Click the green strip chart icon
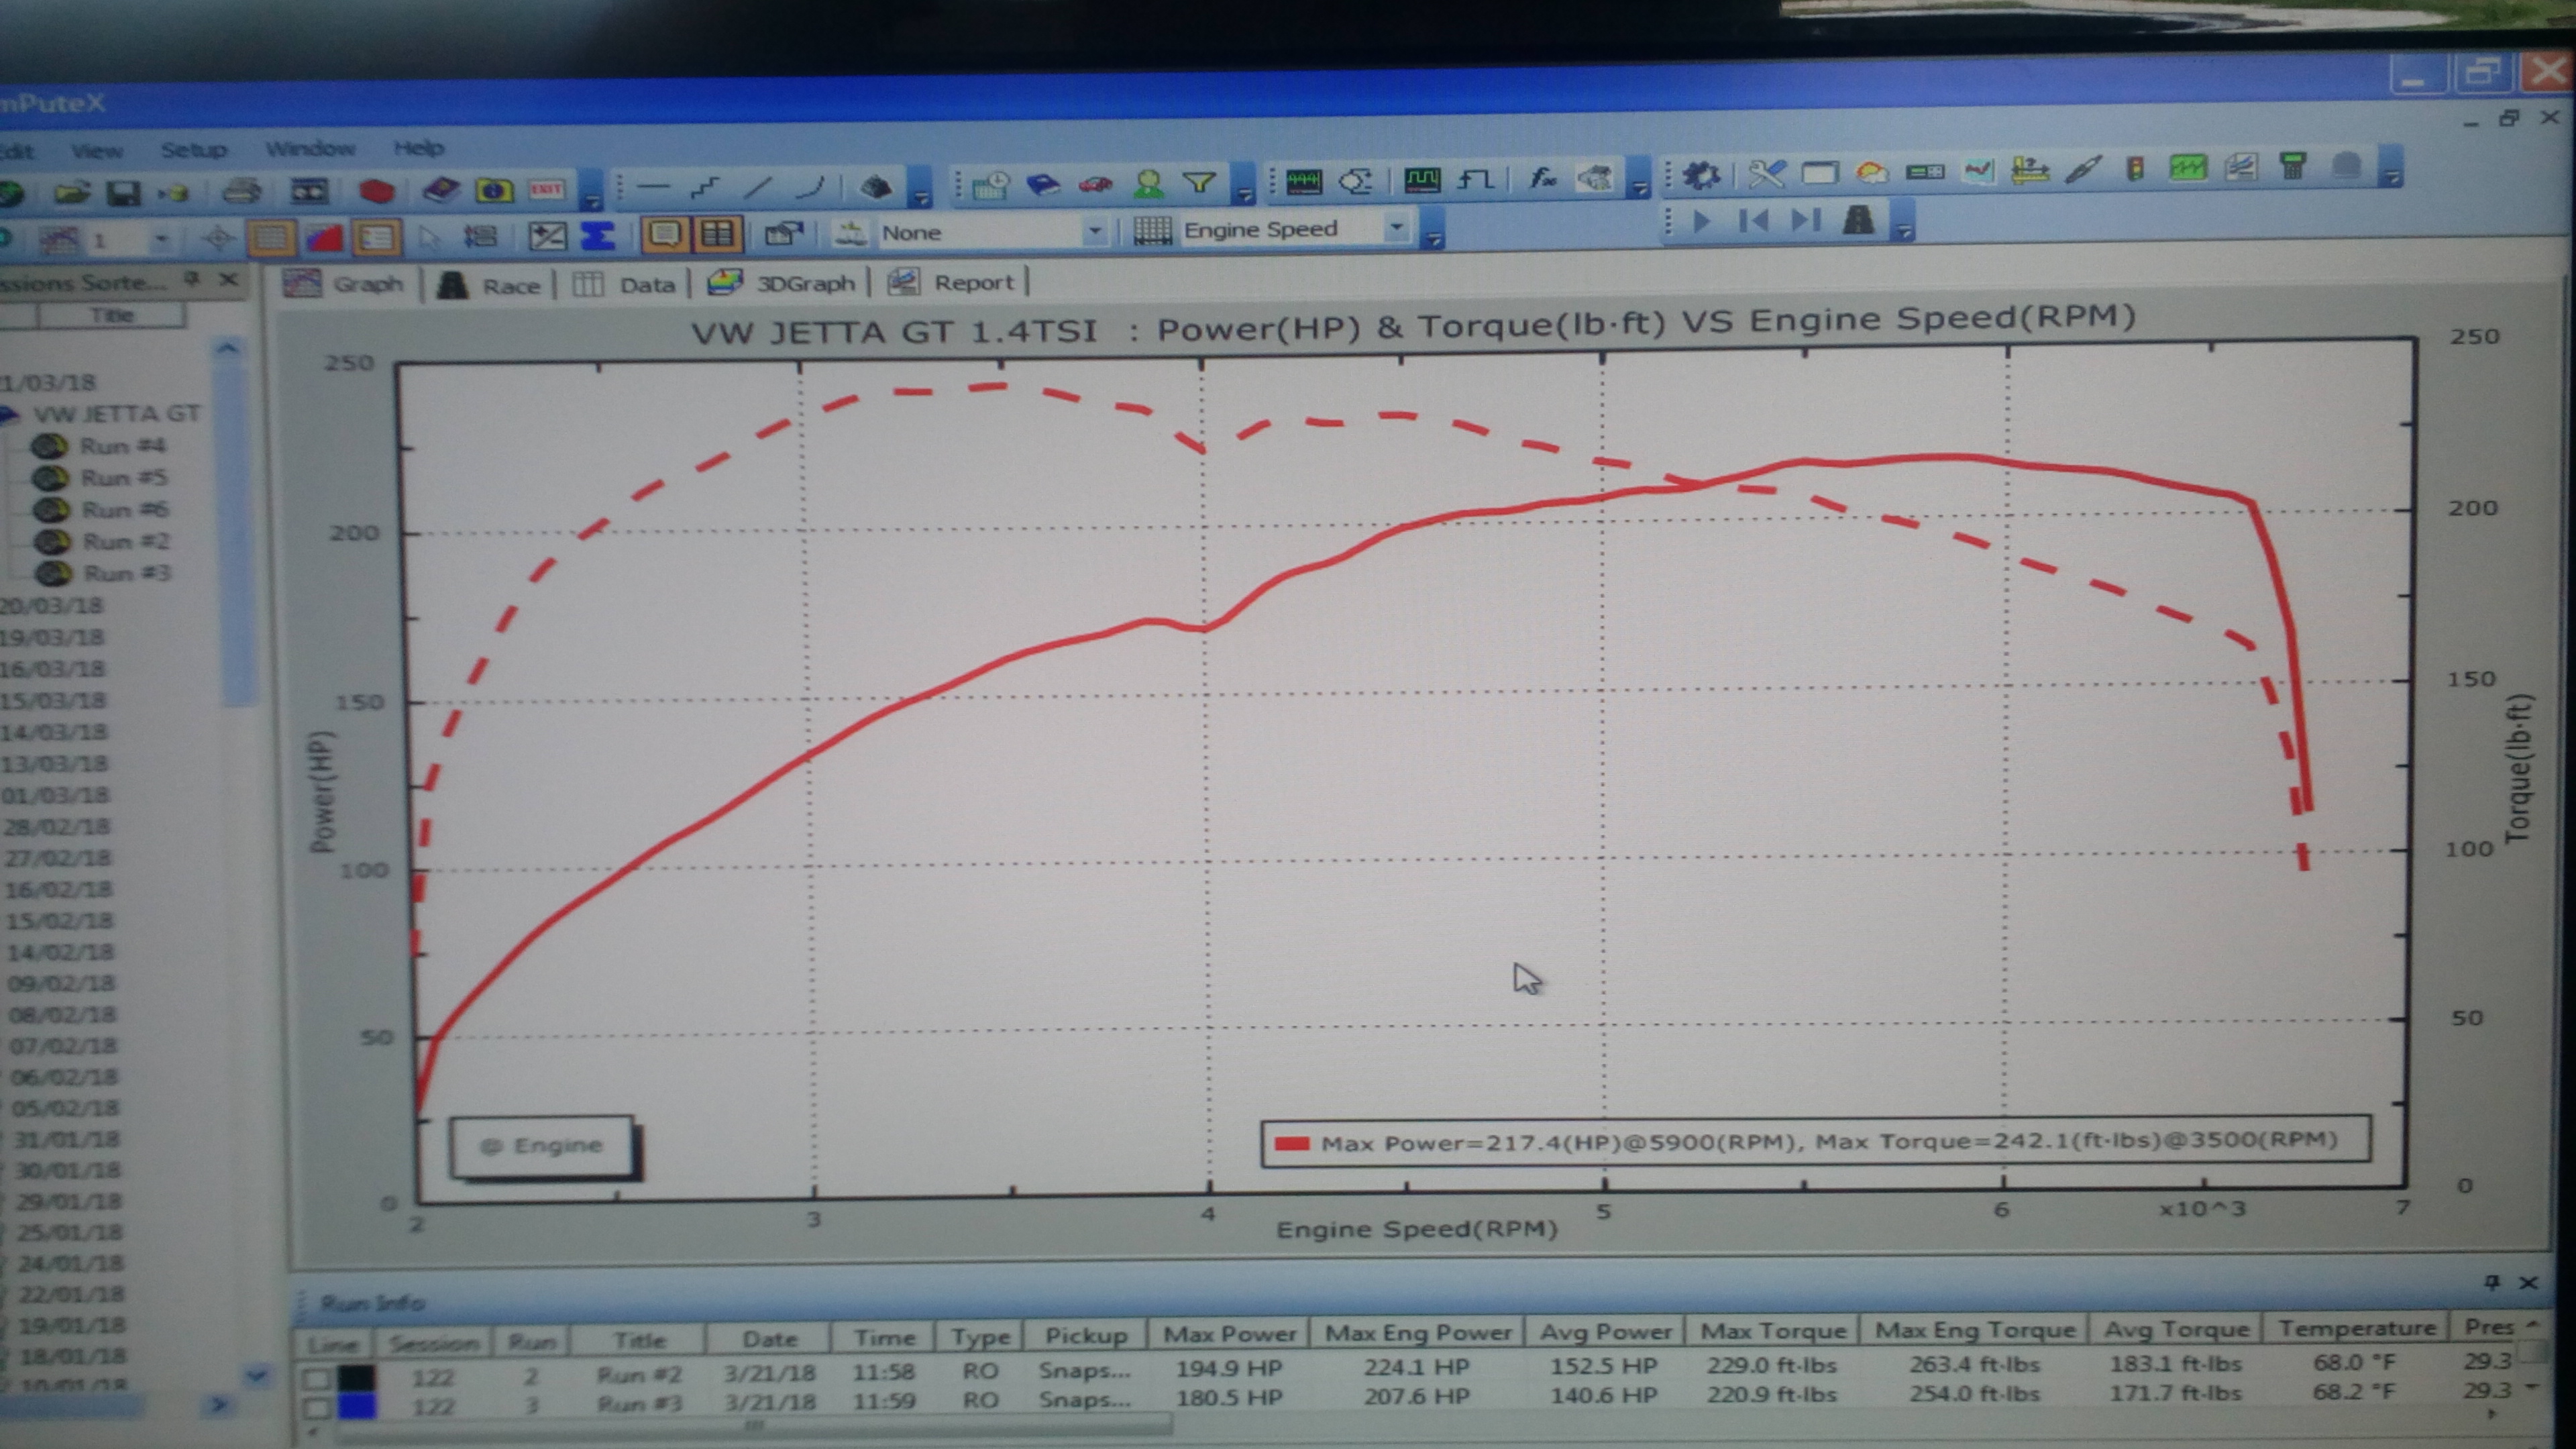Image resolution: width=2576 pixels, height=1449 pixels. click(x=2188, y=168)
